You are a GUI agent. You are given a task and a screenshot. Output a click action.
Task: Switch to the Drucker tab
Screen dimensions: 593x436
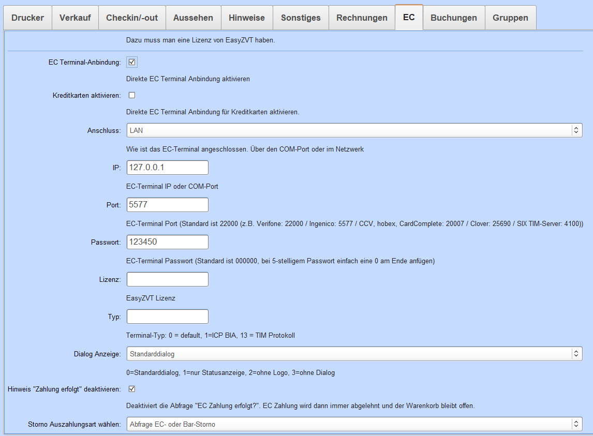27,18
